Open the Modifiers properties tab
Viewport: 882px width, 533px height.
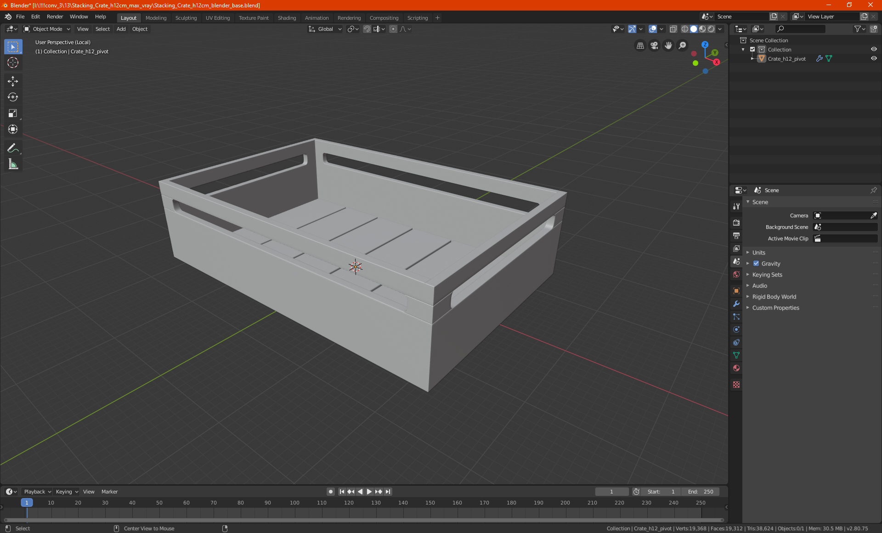point(736,304)
